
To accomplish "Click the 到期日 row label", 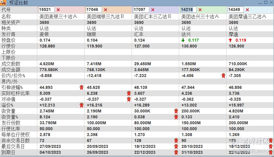I will tap(8, 153).
